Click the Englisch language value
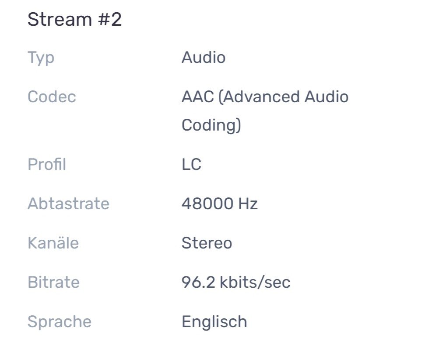Screen dimensions: 425x352 214,322
